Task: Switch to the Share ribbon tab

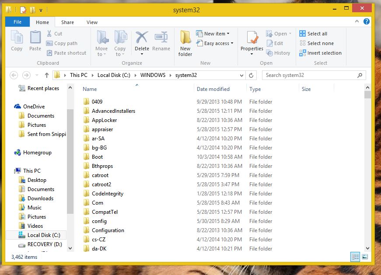Action: pyautogui.click(x=67, y=22)
